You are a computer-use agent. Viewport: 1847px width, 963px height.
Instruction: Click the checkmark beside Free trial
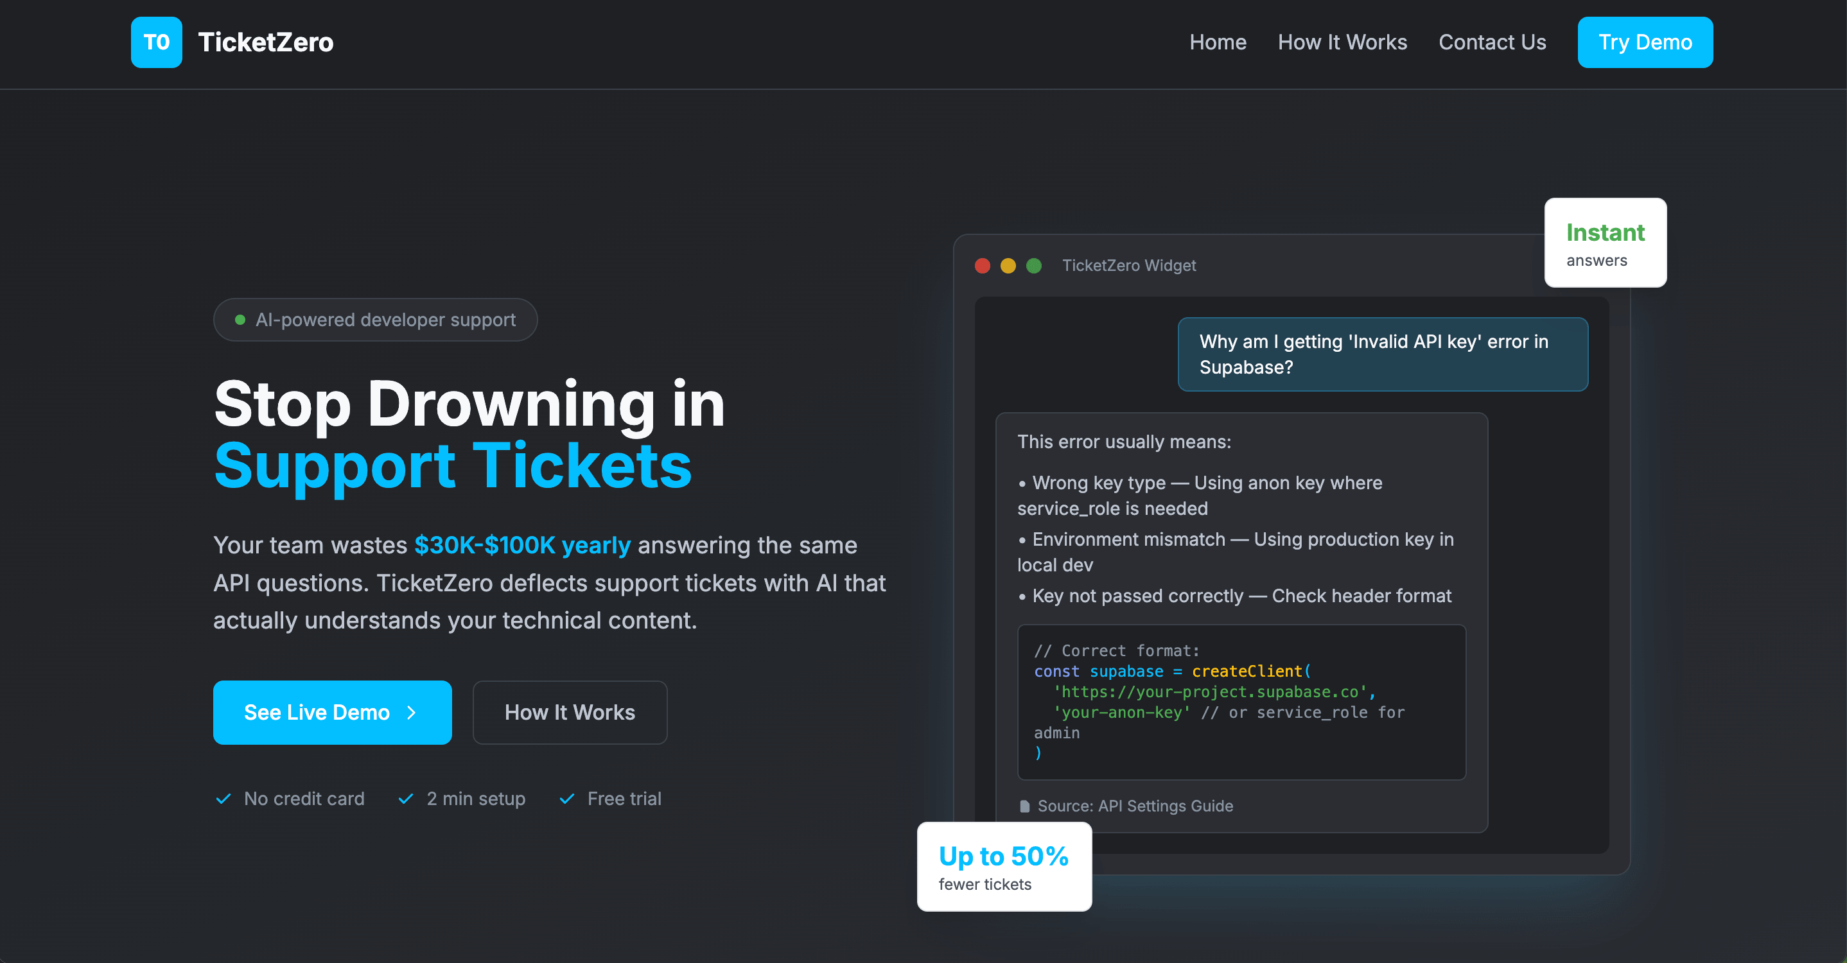point(566,798)
